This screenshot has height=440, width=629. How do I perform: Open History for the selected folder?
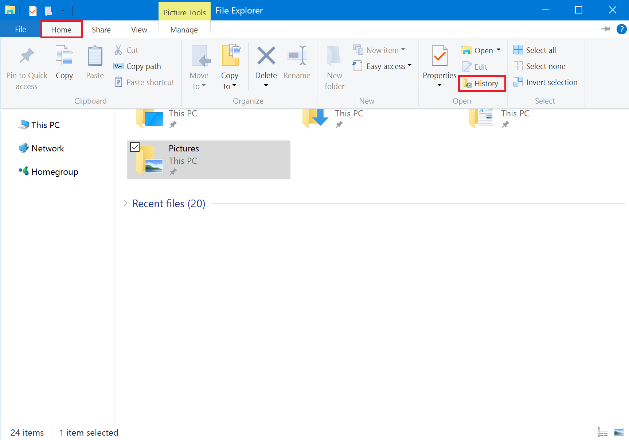click(x=482, y=83)
